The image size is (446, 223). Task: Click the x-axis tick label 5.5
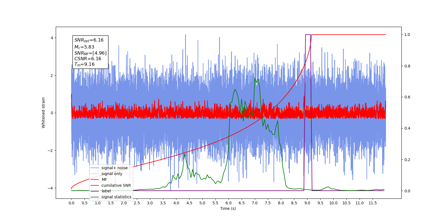(x=215, y=203)
